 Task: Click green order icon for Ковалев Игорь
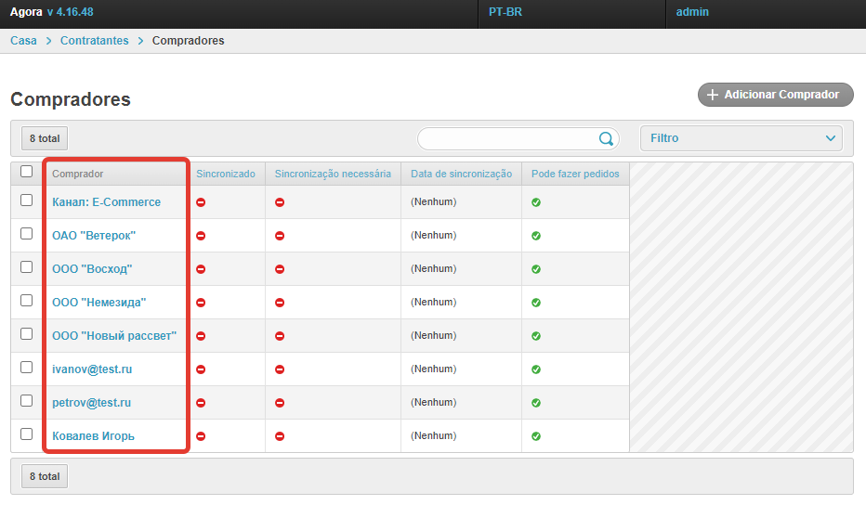click(x=536, y=436)
